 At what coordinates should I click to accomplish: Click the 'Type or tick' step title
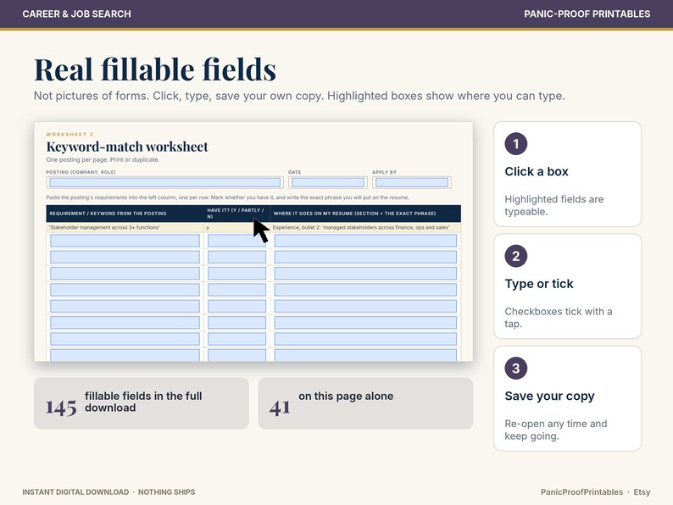click(539, 284)
